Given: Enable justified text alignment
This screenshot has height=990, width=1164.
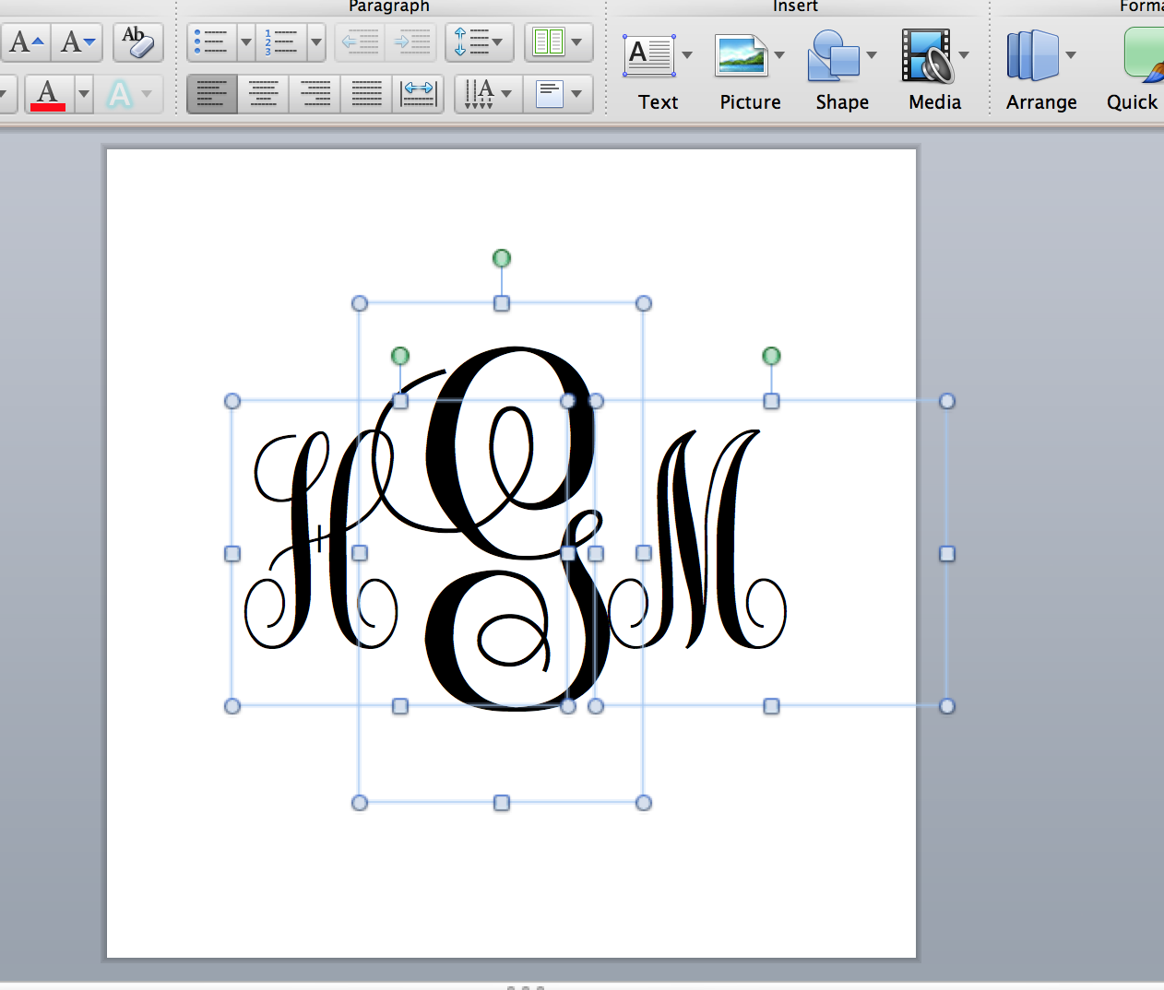Looking at the screenshot, I should point(365,94).
